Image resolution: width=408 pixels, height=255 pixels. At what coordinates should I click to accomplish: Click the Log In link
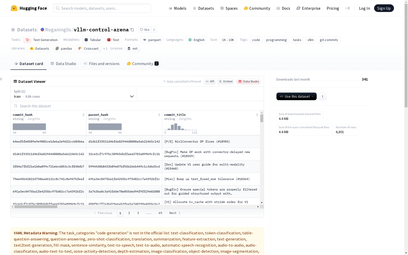(364, 8)
